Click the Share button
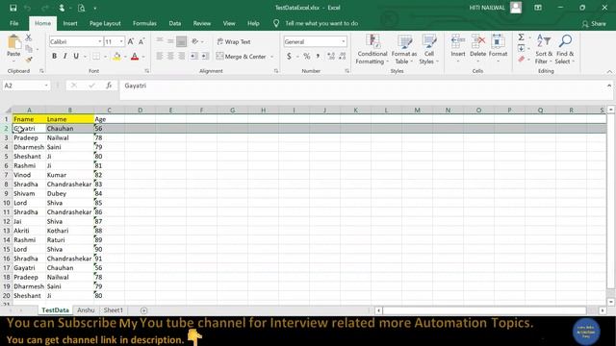616x346 pixels. pos(594,24)
